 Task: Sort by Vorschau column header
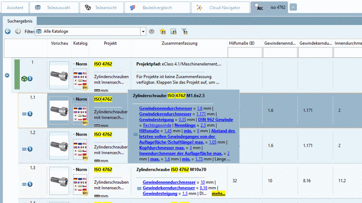tap(59, 43)
